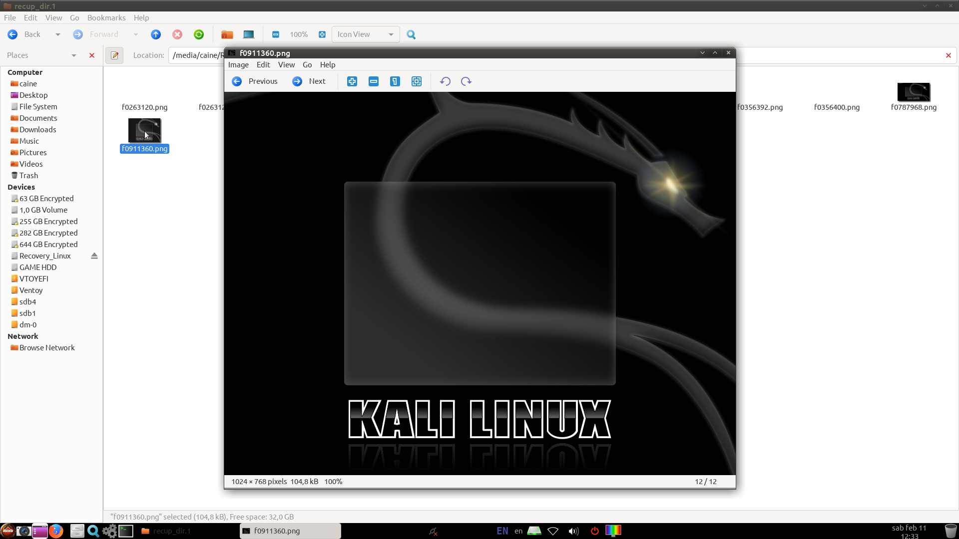Rotate image clockwise

(x=466, y=81)
